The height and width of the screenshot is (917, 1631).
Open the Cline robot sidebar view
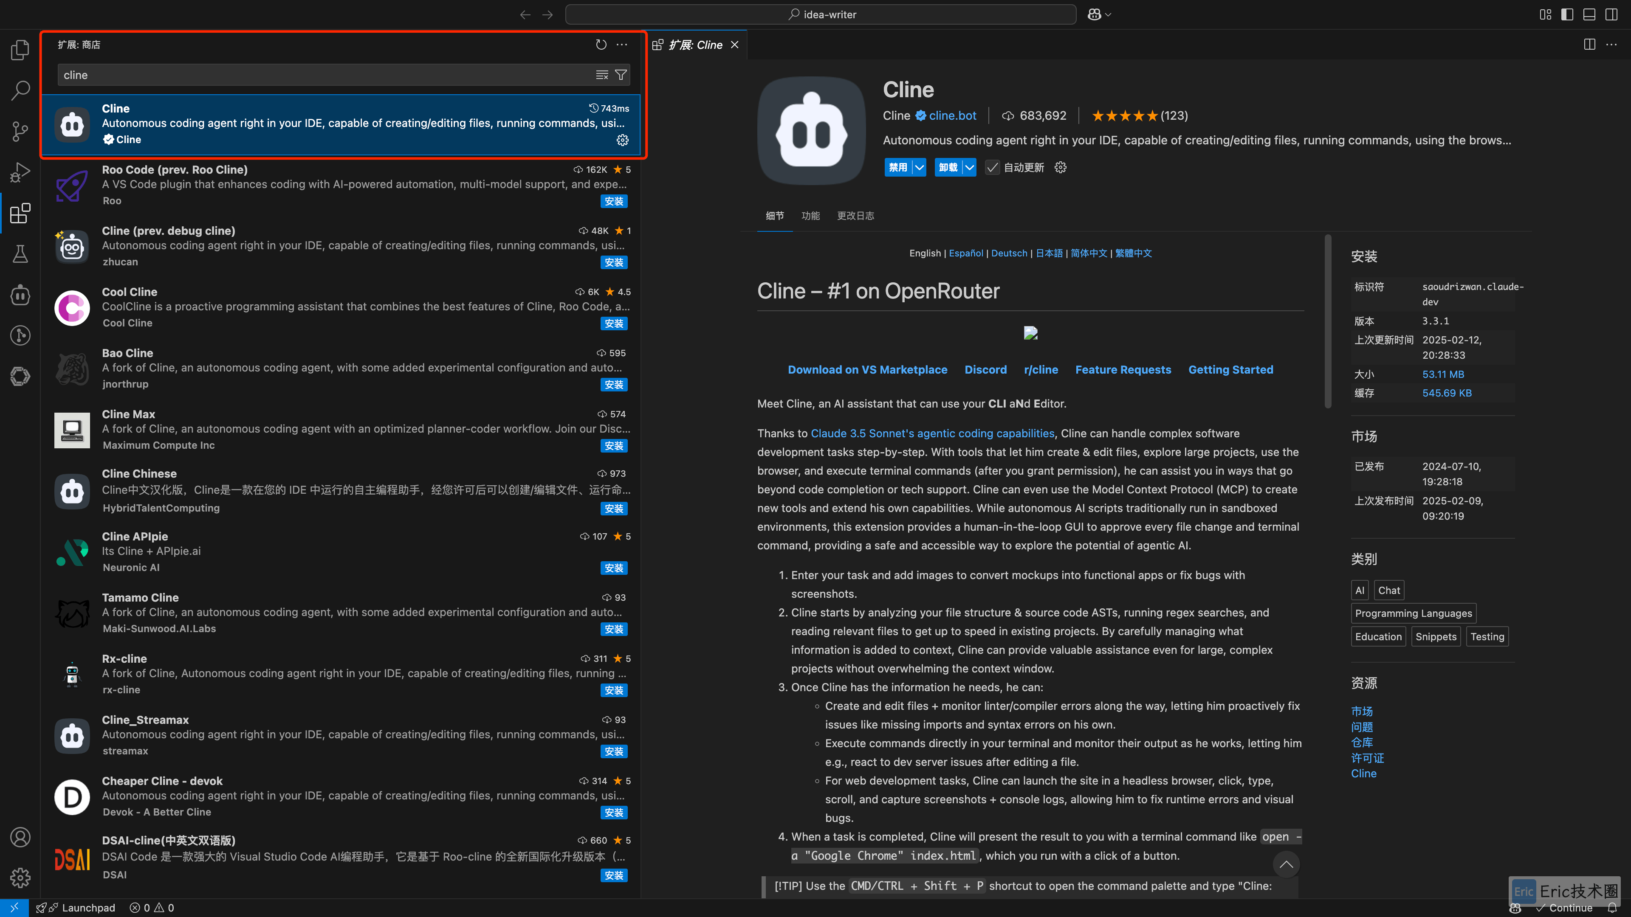tap(20, 294)
